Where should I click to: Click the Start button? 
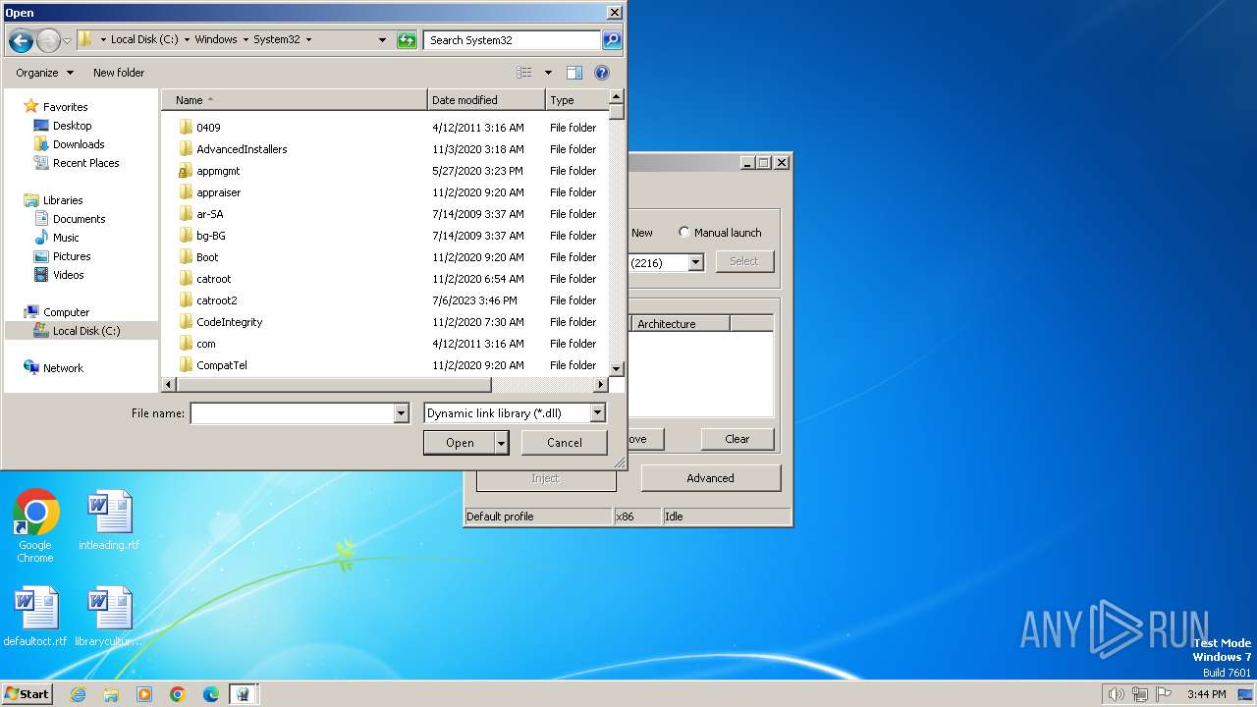coord(27,694)
